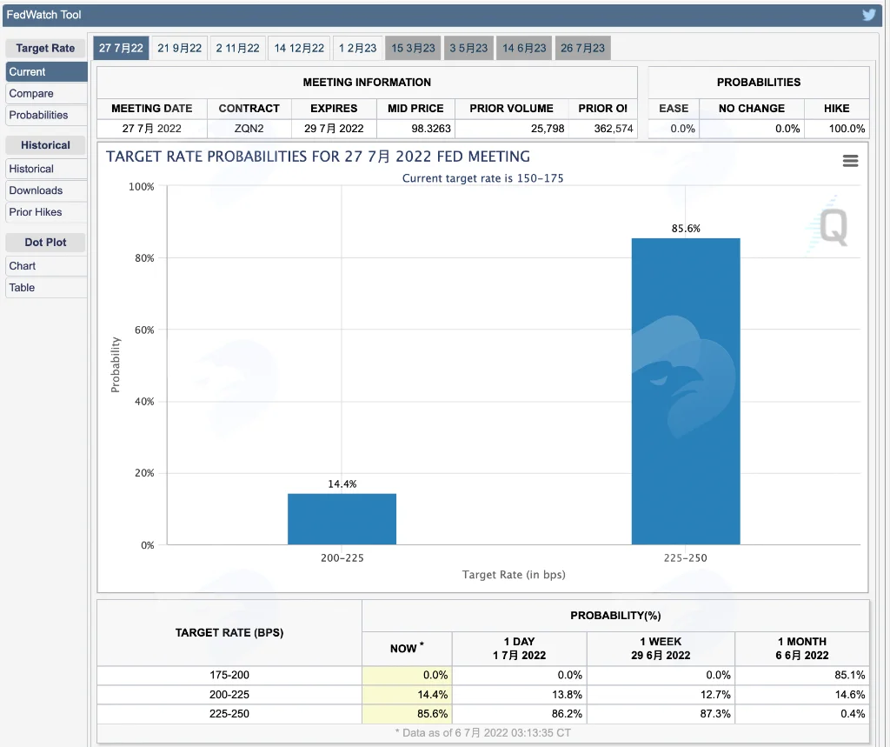The height and width of the screenshot is (747, 890).
Task: Switch to the 1 2月23 meeting tab
Action: click(x=357, y=49)
